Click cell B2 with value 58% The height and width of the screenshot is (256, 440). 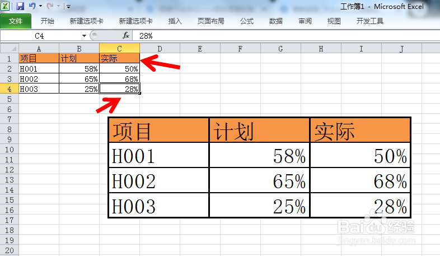point(79,69)
